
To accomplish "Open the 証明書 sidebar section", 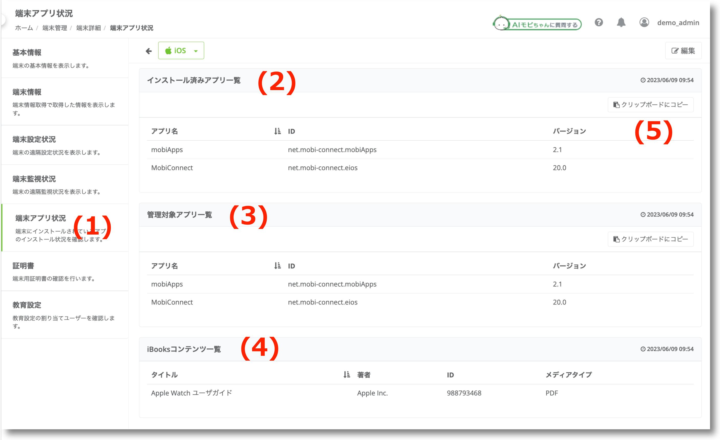I will tap(65, 271).
